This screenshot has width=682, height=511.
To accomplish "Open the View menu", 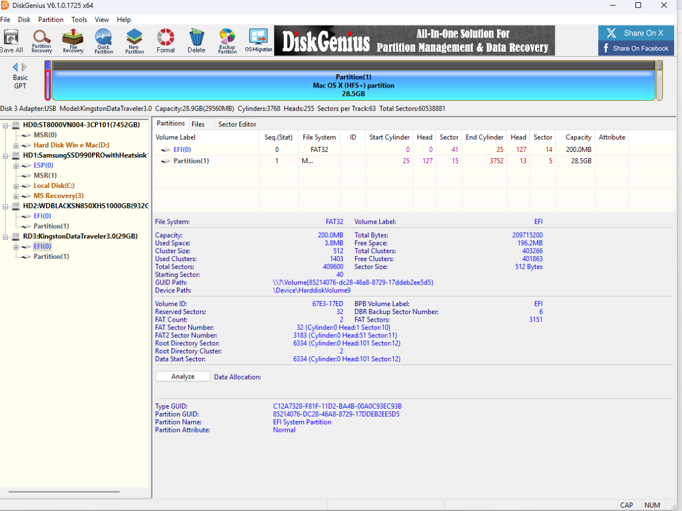I will coord(102,19).
